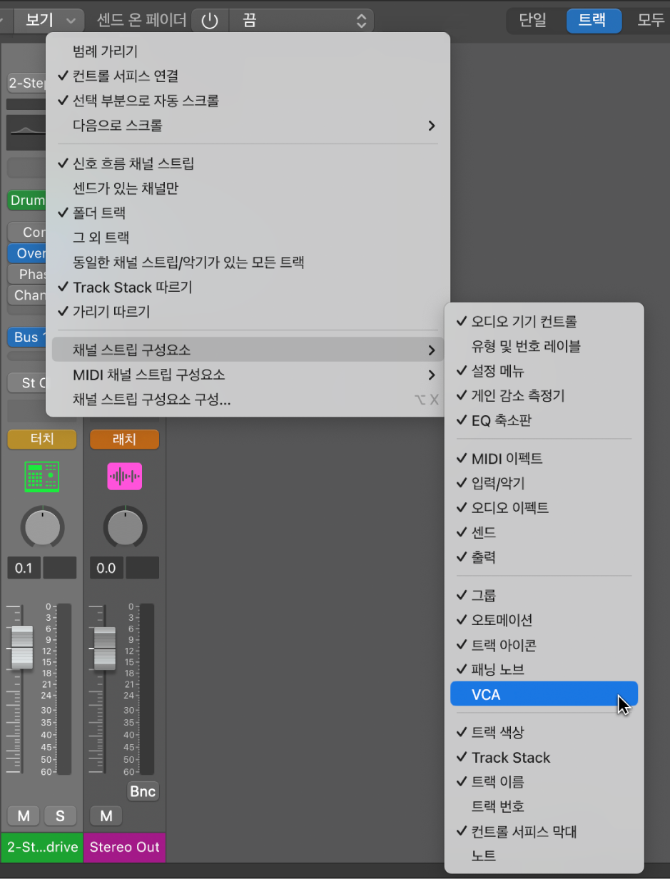Click the pink waveform icon on the Stereo Out channel

[x=124, y=477]
